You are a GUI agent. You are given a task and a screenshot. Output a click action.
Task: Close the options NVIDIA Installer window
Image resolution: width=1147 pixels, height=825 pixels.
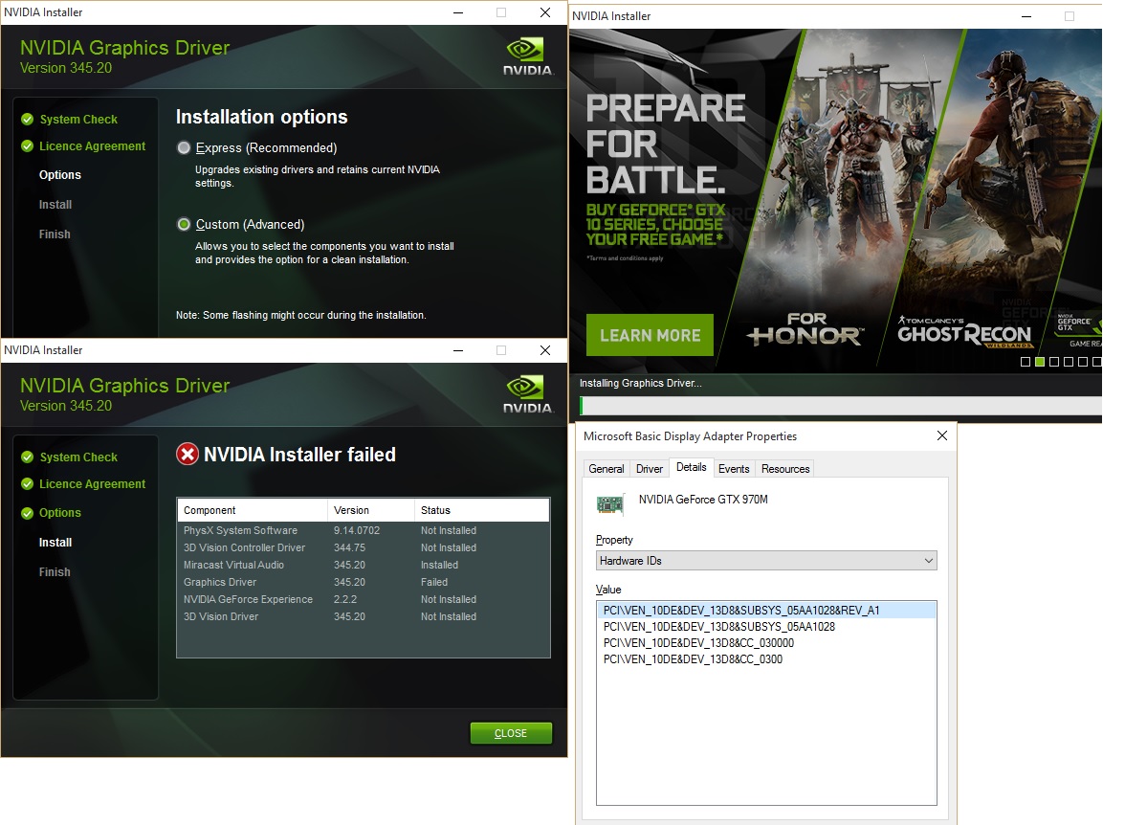(x=545, y=12)
